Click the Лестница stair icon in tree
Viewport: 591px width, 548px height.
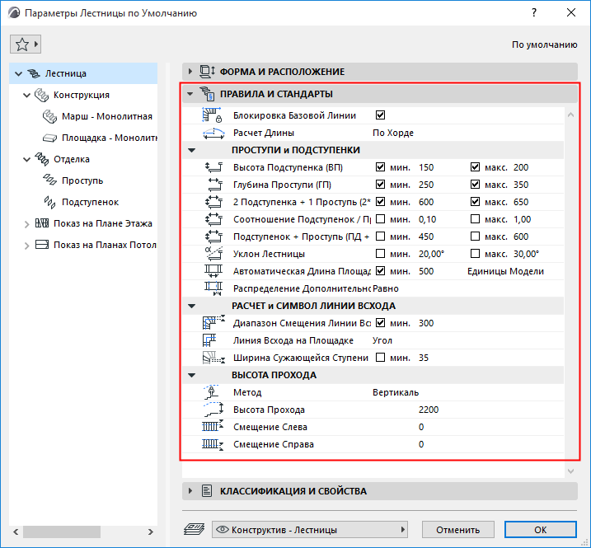34,73
